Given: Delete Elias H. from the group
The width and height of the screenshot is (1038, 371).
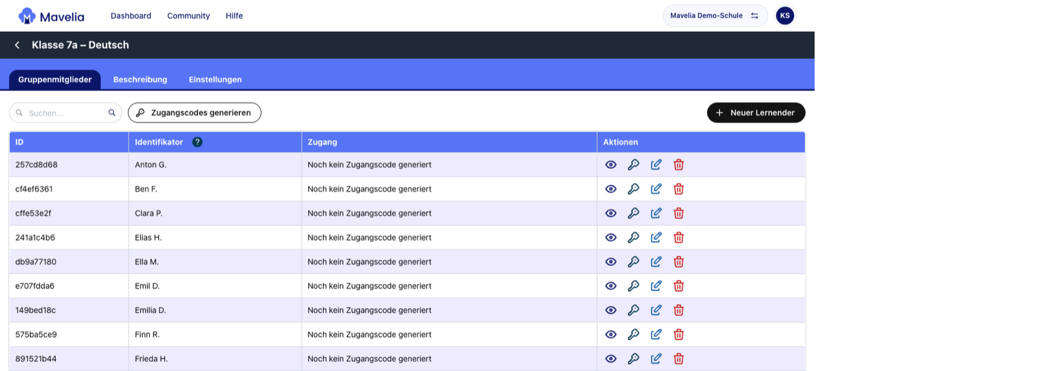Looking at the screenshot, I should pyautogui.click(x=679, y=238).
